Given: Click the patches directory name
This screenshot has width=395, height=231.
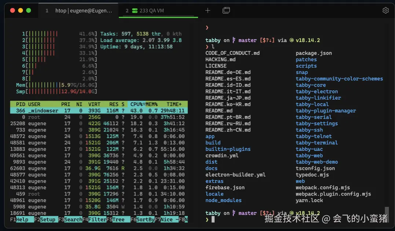Looking at the screenshot, I should (306, 60).
